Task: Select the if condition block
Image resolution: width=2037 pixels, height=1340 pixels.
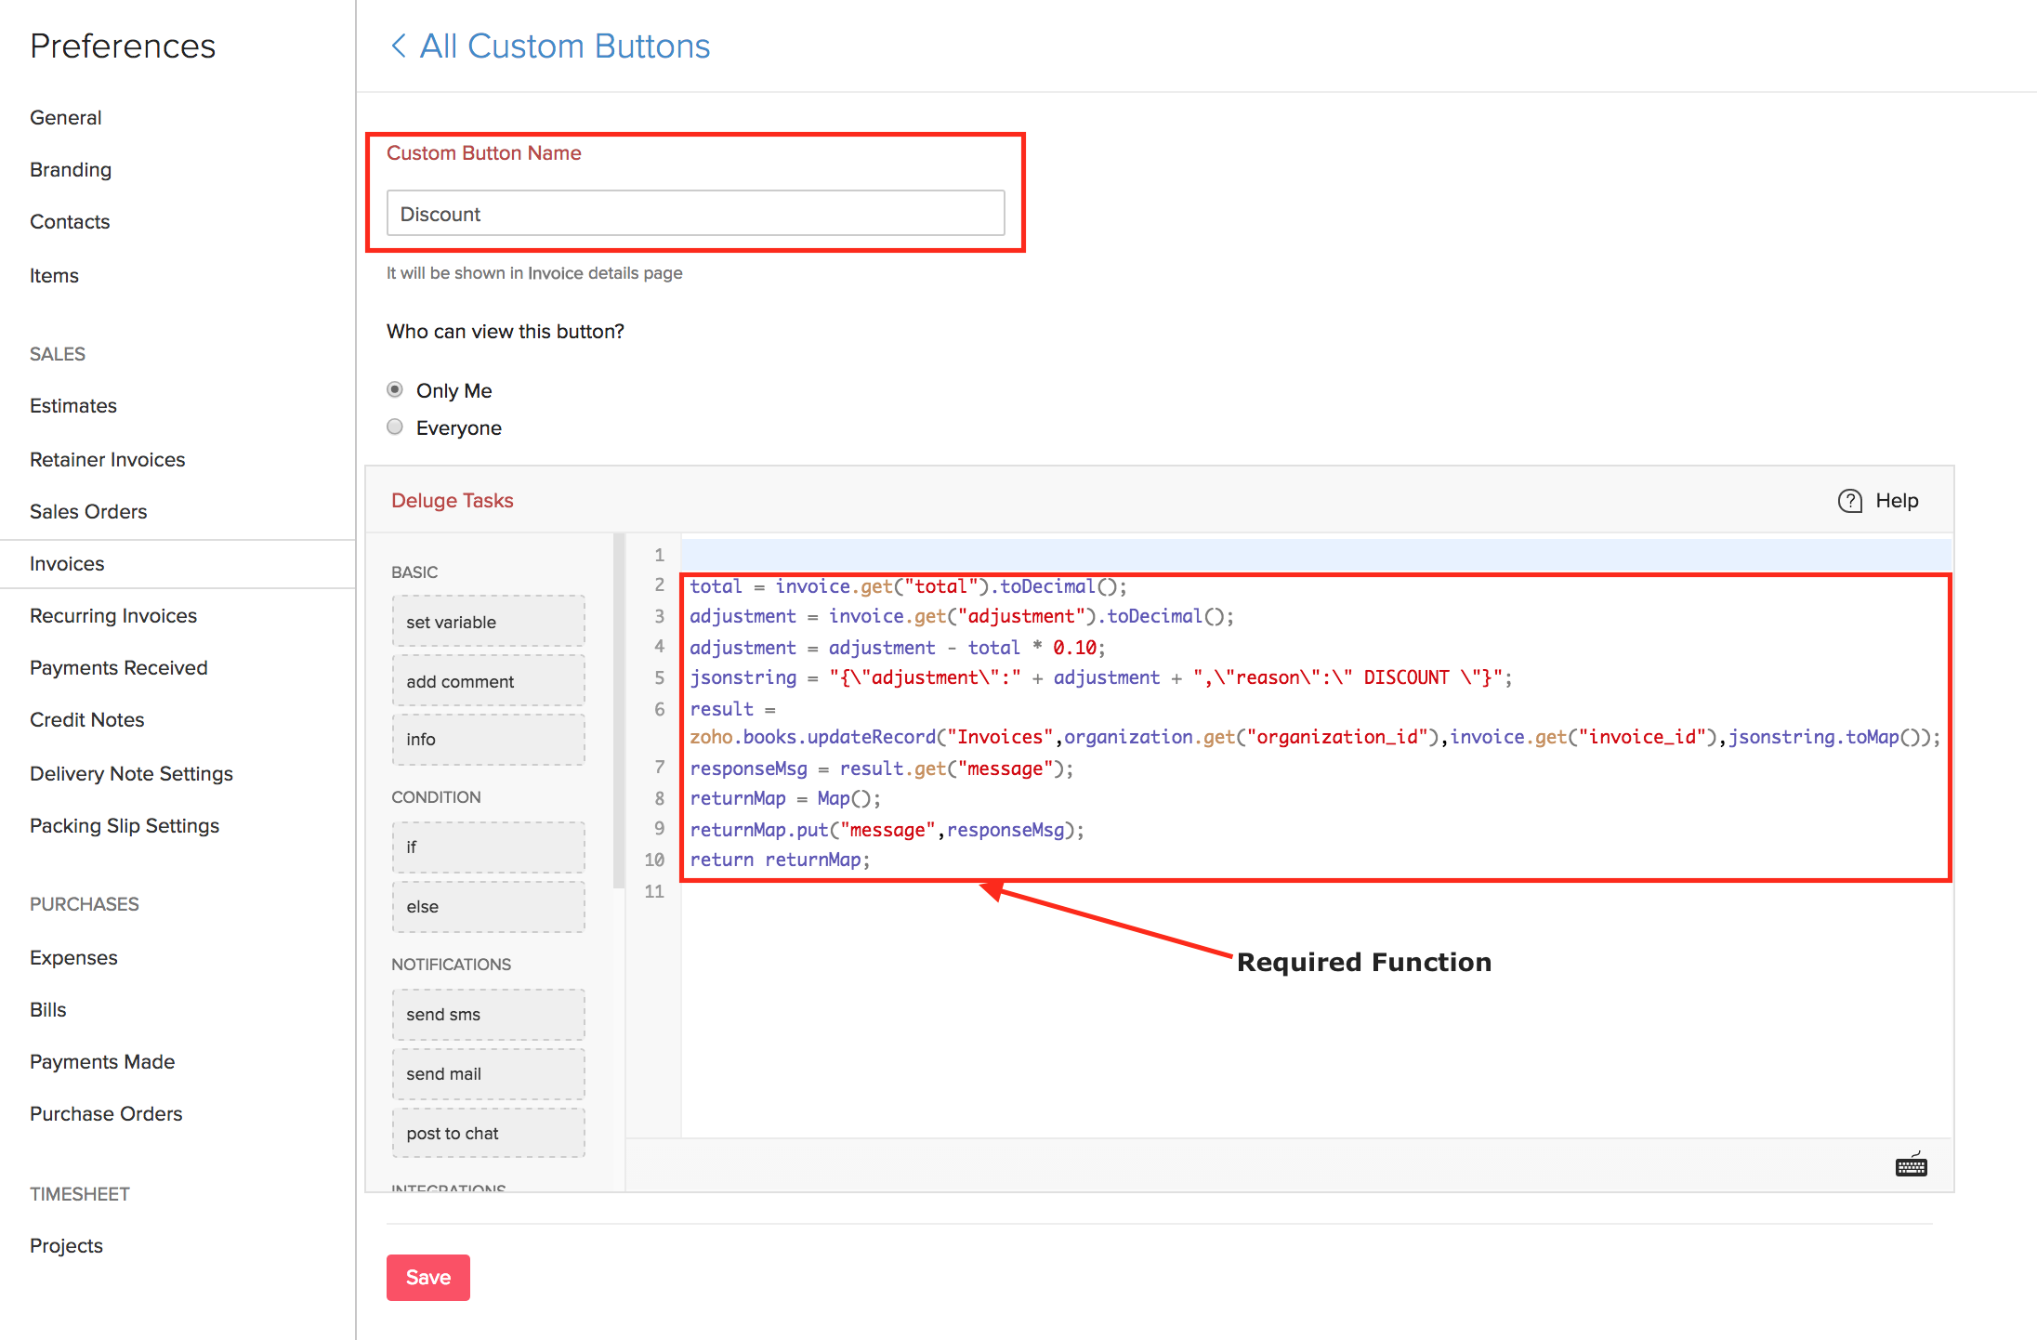Action: (x=488, y=847)
